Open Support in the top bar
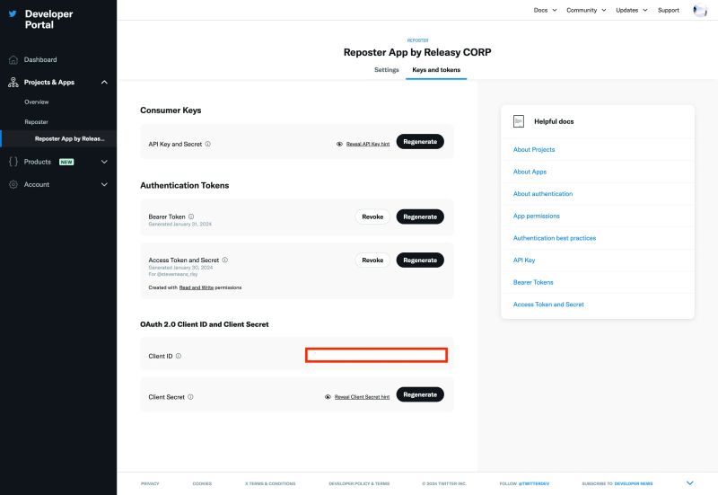This screenshot has width=718, height=495. pos(668,10)
